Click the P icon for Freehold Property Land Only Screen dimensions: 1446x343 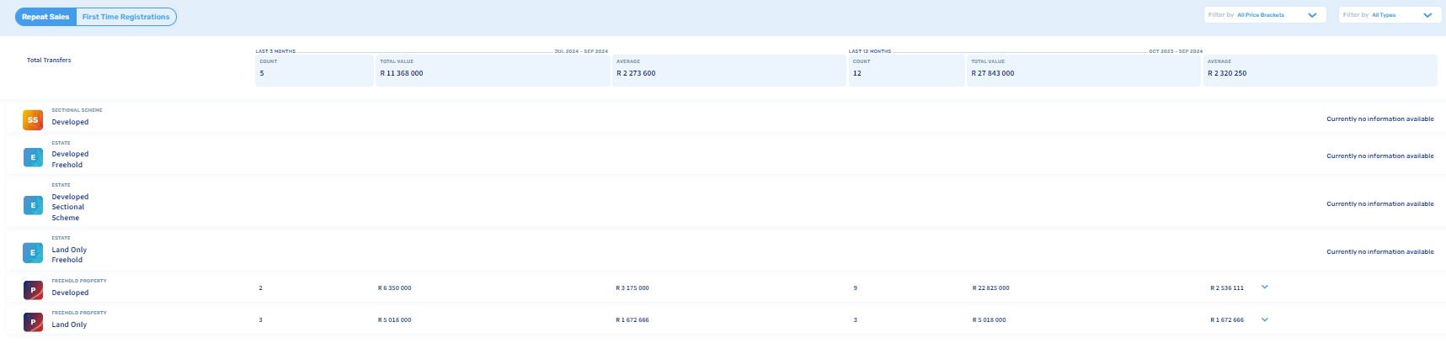(x=33, y=322)
